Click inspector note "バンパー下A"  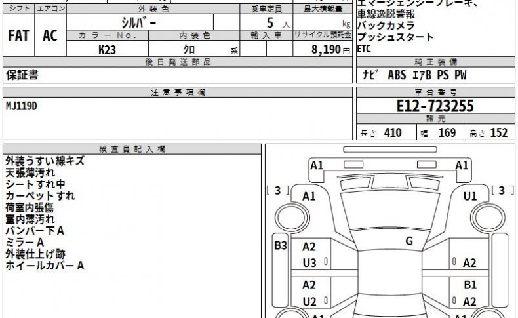(35, 231)
